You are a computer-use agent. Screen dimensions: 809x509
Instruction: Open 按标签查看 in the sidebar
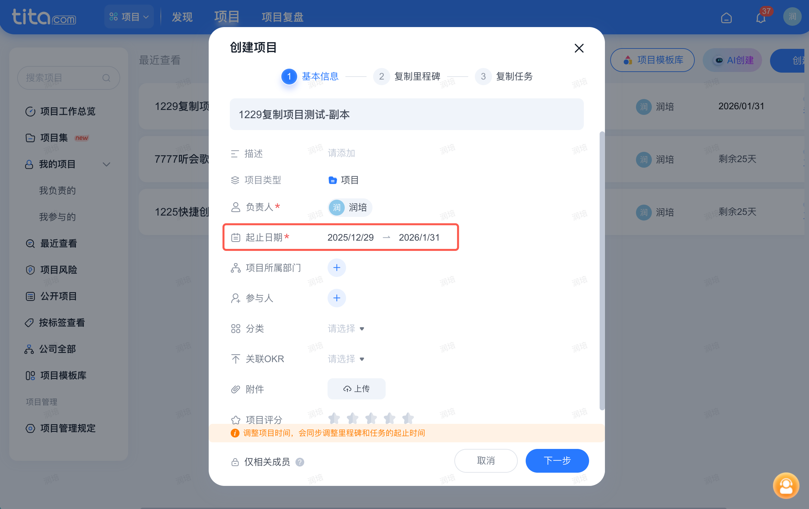tap(55, 322)
